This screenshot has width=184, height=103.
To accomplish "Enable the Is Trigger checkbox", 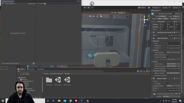I will coord(167,84).
